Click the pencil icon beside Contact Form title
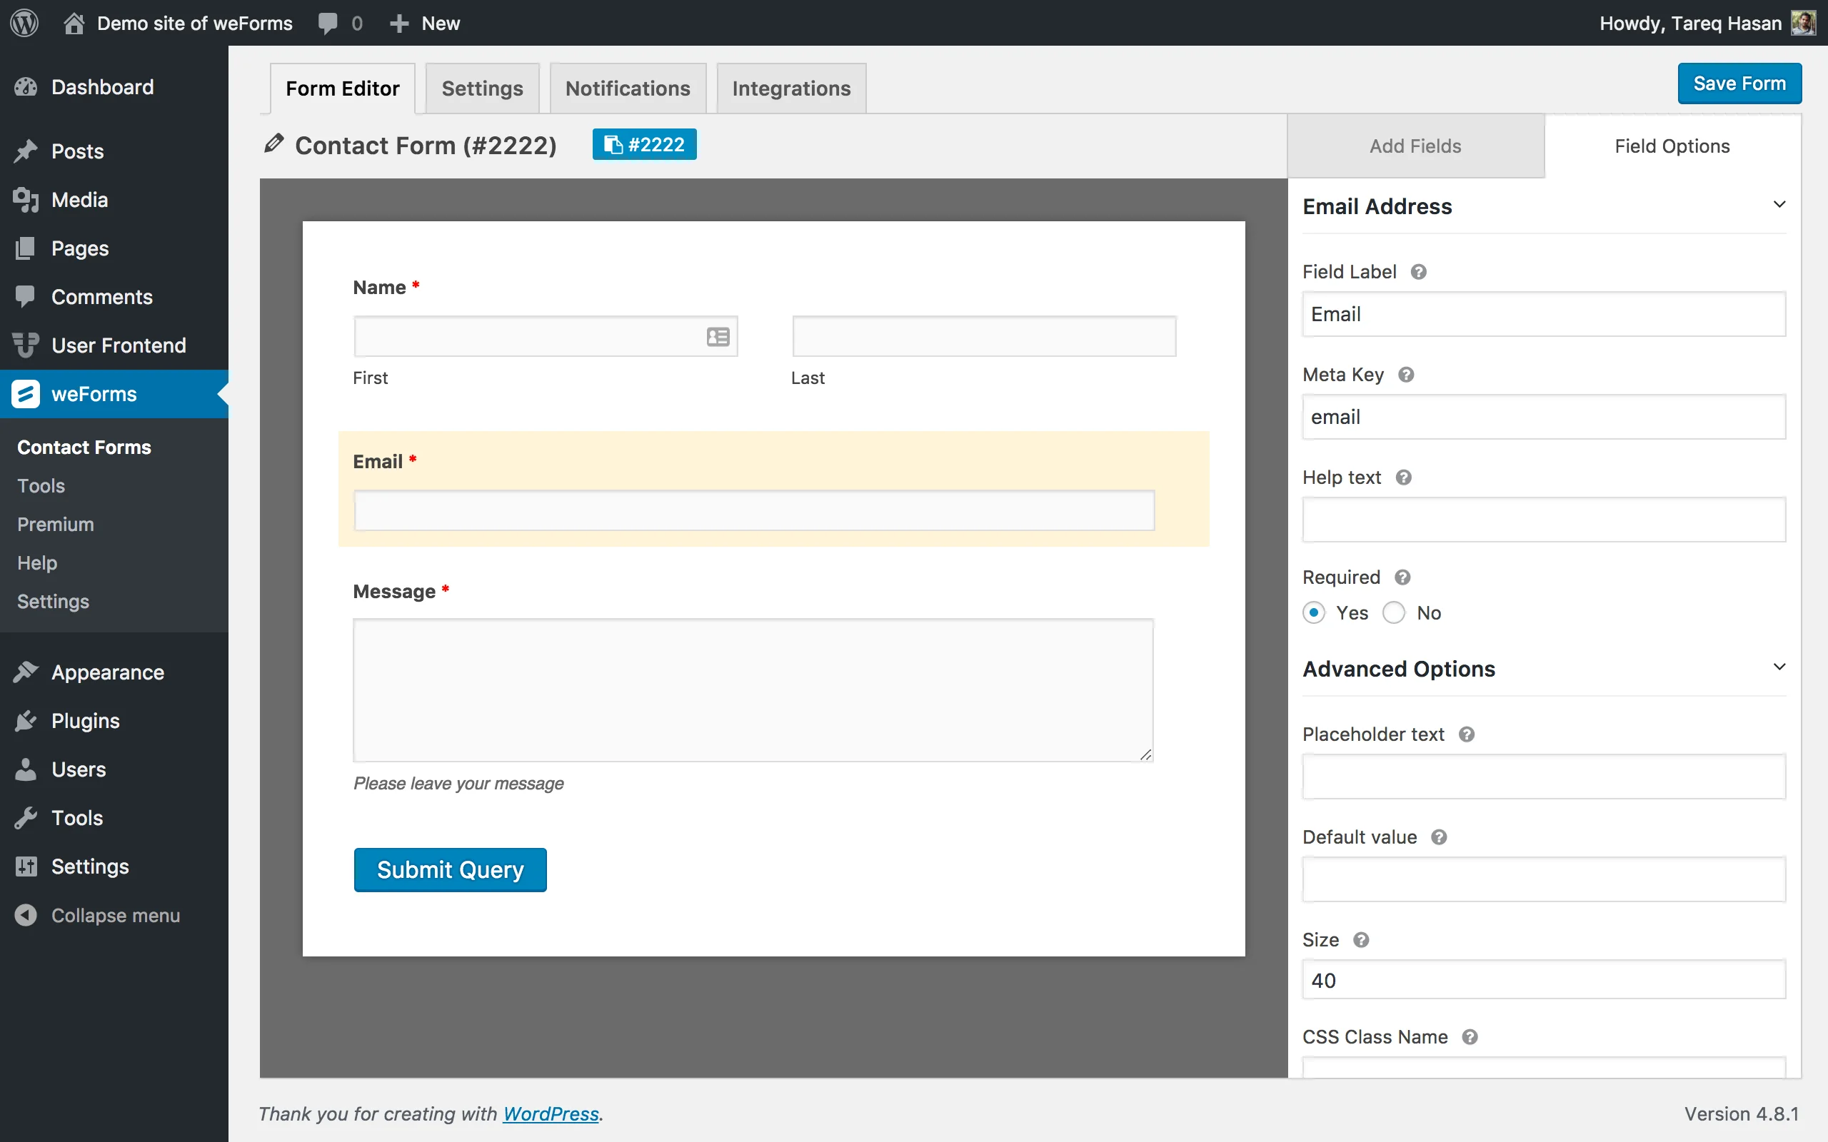 click(x=274, y=143)
